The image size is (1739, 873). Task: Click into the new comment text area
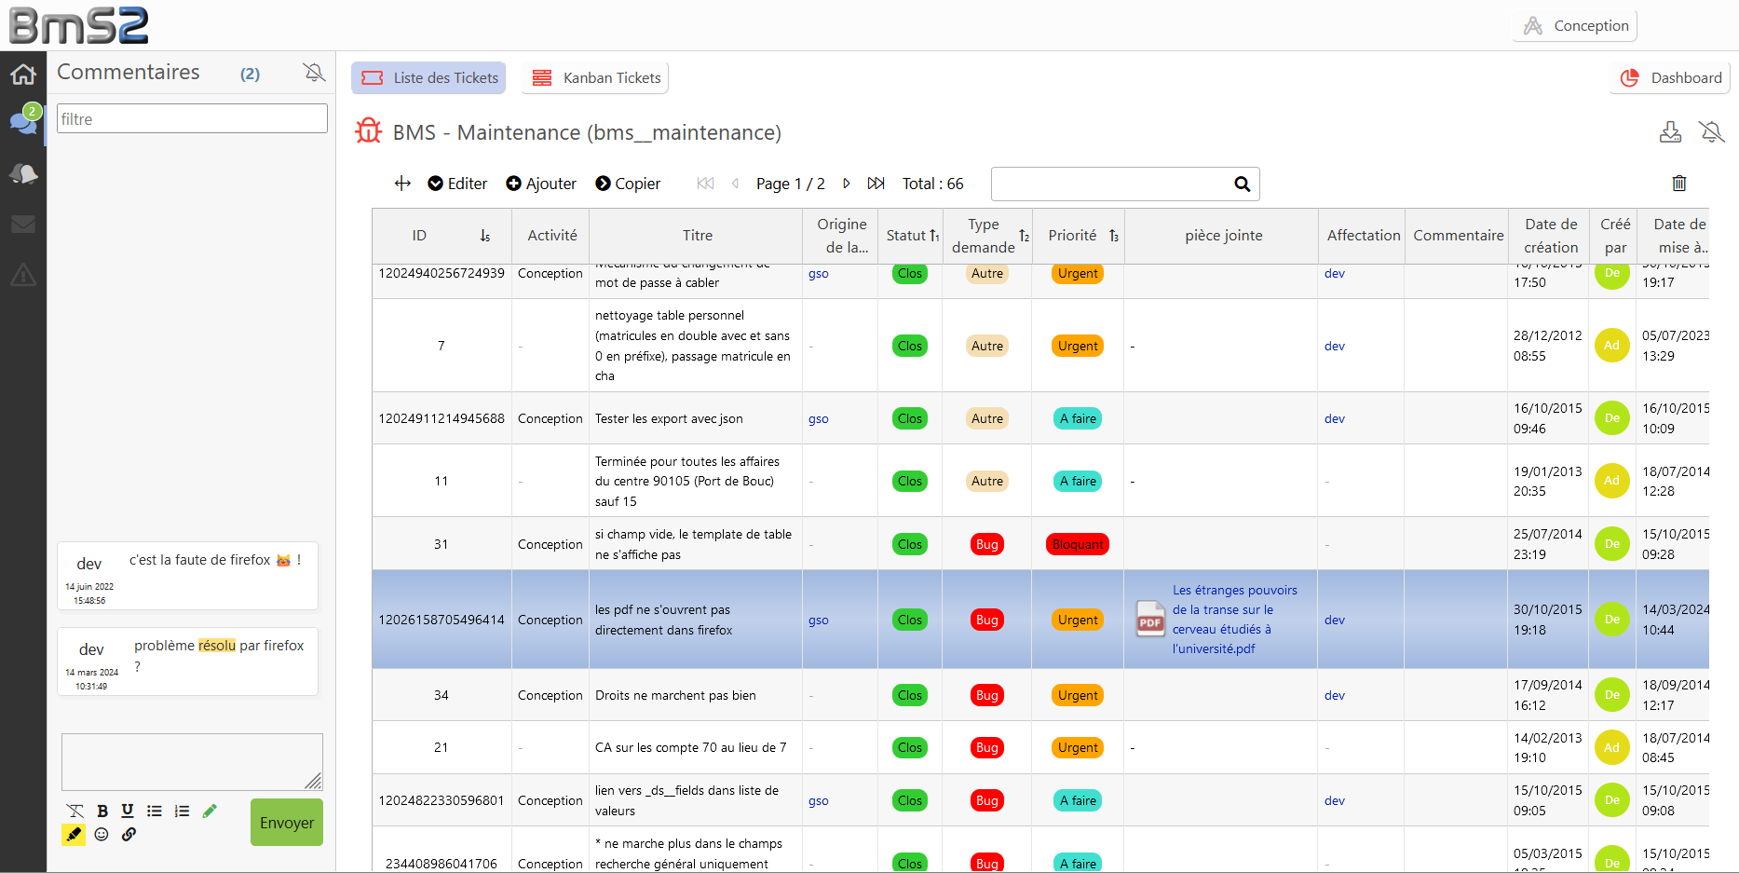click(192, 761)
